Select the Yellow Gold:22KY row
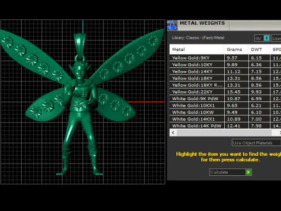Screen dimensions: 281x211 point(225,92)
